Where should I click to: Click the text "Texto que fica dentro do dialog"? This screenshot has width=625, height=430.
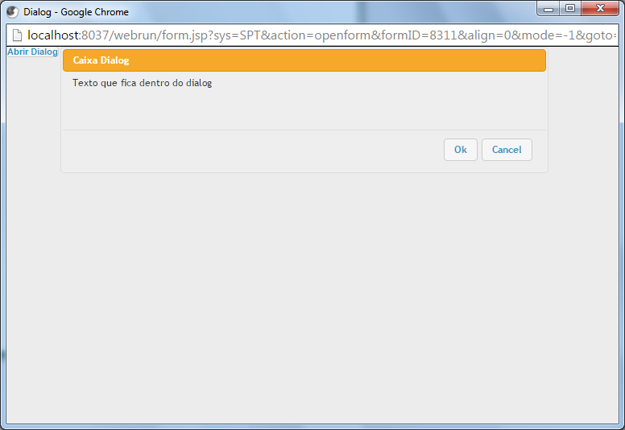[142, 83]
